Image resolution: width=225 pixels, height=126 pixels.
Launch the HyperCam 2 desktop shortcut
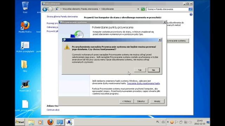[25, 86]
